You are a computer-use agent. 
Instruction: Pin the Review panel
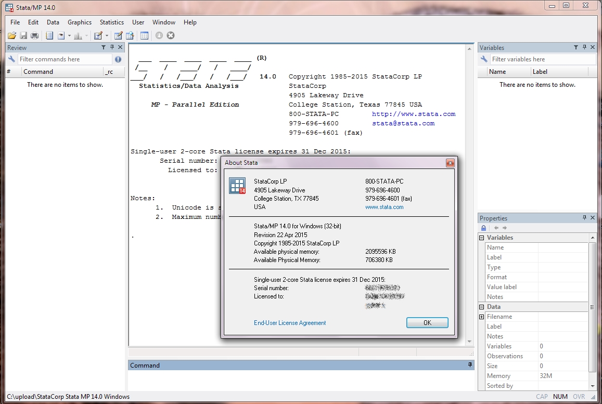pos(112,47)
